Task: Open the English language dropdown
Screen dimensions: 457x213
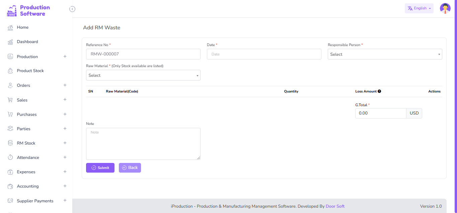Action: pos(419,8)
